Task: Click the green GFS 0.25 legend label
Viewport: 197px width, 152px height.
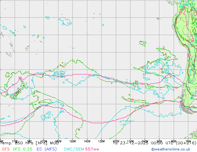Action: pyautogui.click(x=22, y=149)
